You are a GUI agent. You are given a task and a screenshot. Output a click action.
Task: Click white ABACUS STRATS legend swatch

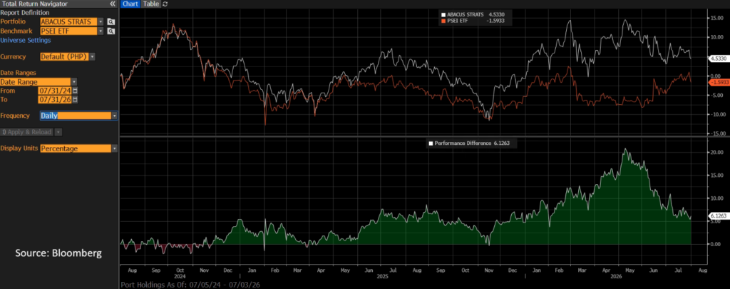[x=443, y=14]
